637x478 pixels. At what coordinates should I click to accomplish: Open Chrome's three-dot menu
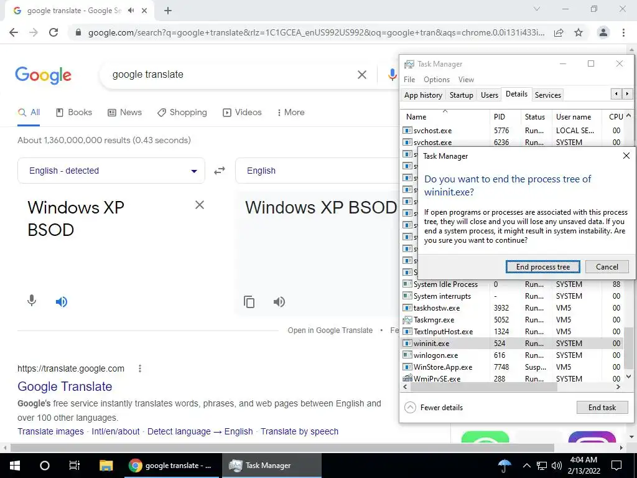click(623, 32)
